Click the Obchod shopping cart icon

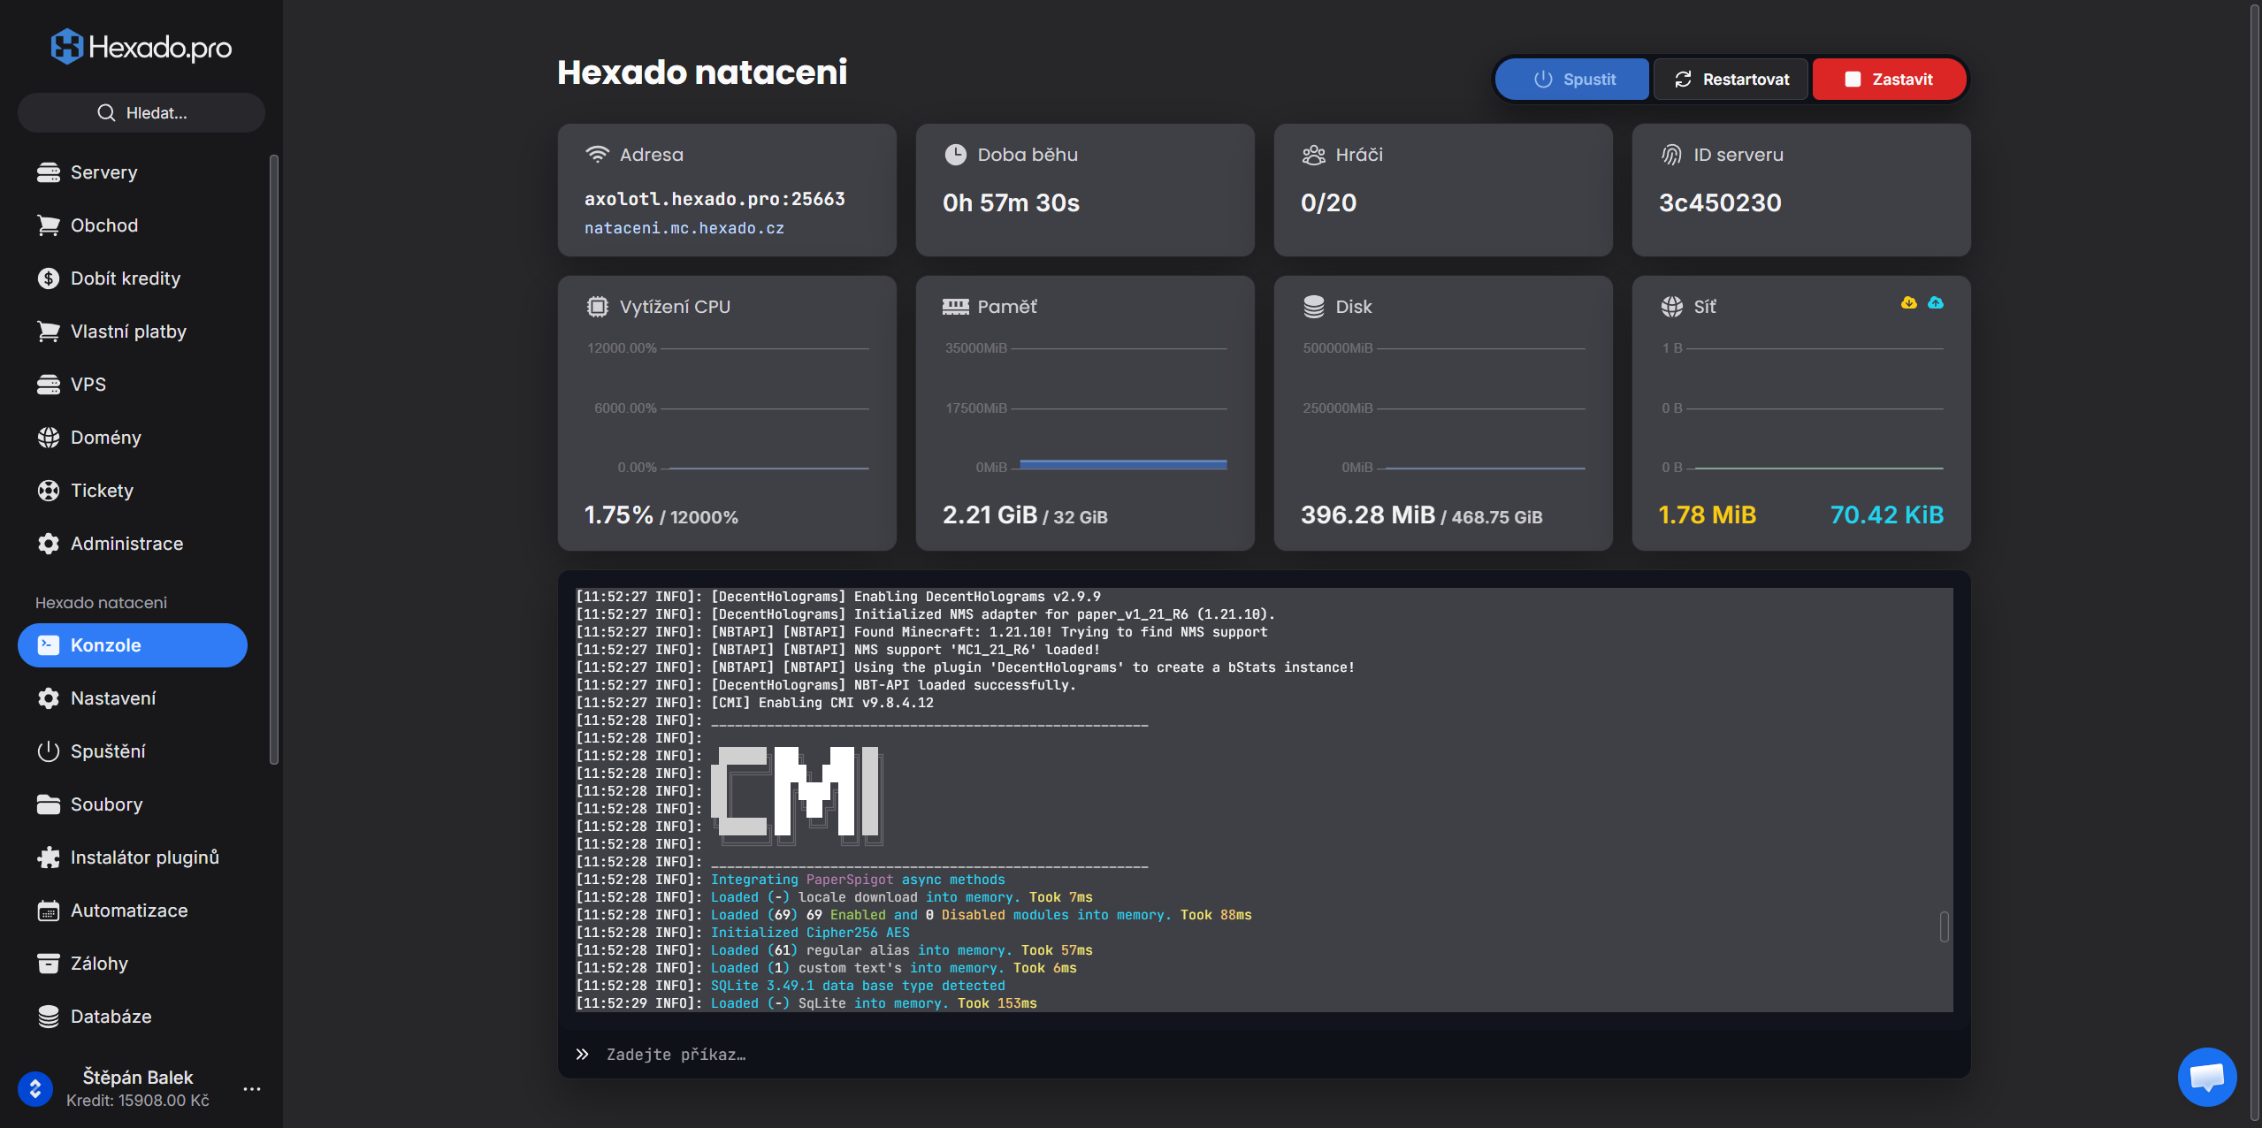point(49,225)
